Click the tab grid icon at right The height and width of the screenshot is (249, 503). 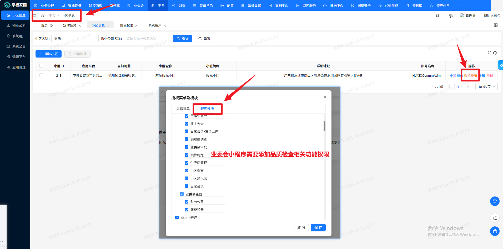click(496, 25)
